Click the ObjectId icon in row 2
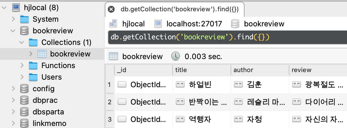 pyautogui.click(x=122, y=102)
